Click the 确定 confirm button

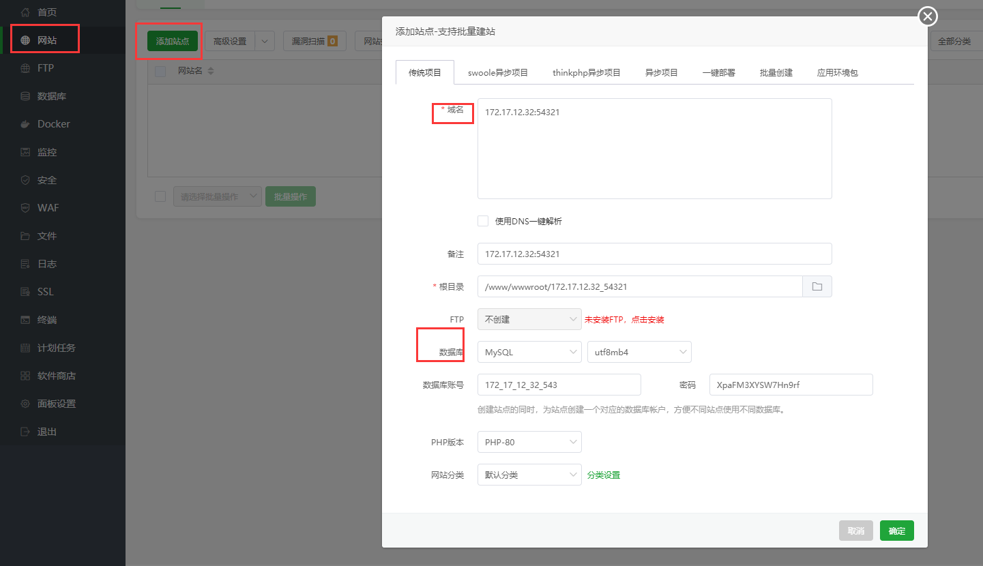pyautogui.click(x=897, y=531)
